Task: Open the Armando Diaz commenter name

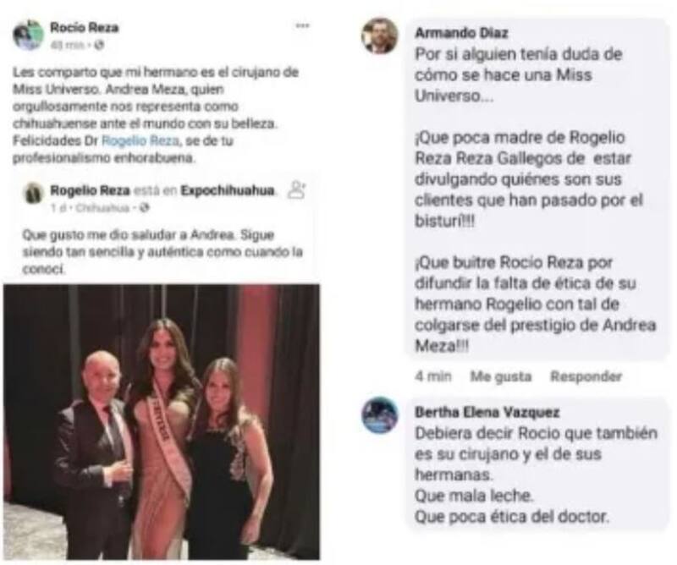Action: pos(461,33)
